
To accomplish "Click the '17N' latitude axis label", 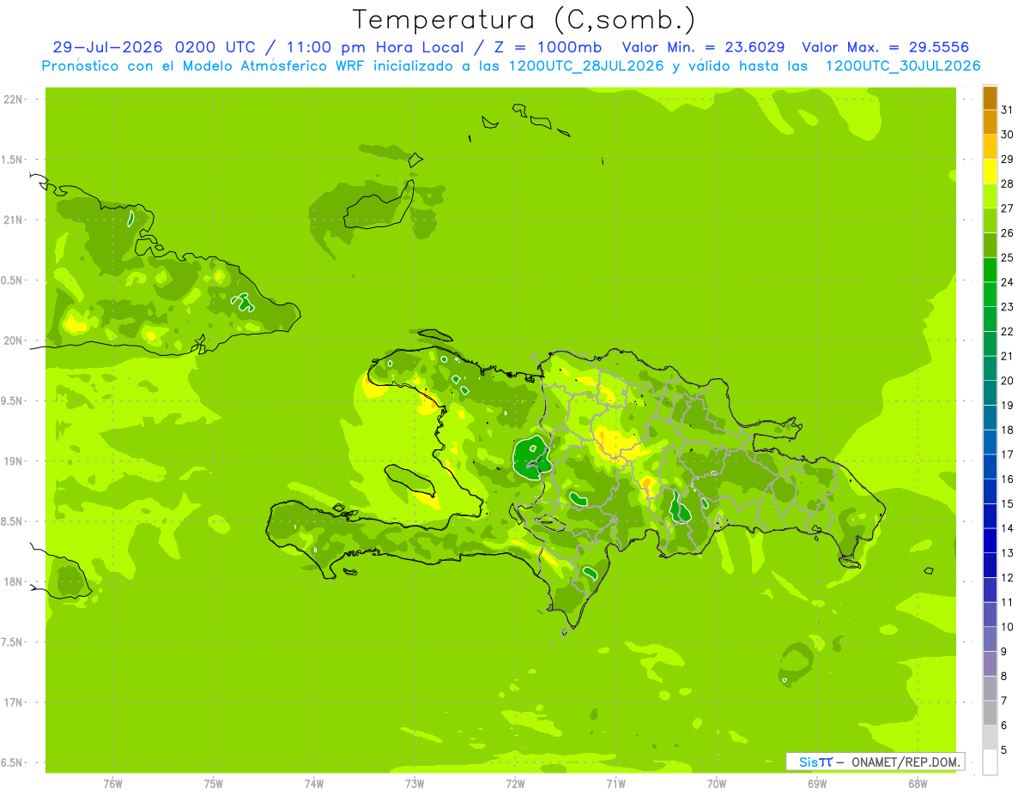I will point(12,703).
